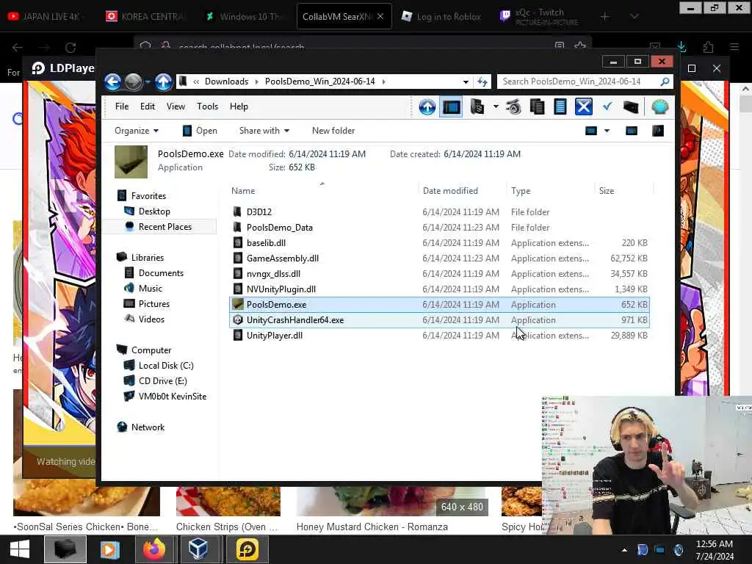
Task: Click the Explorer forward navigation arrow
Action: click(134, 82)
